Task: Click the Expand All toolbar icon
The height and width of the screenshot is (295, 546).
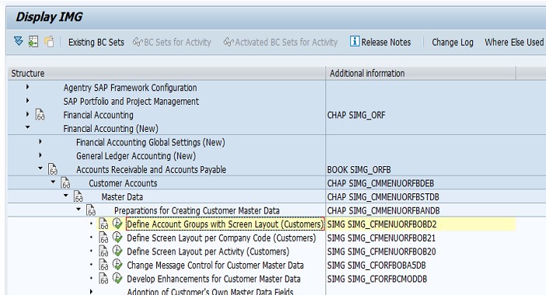Action: click(x=19, y=41)
